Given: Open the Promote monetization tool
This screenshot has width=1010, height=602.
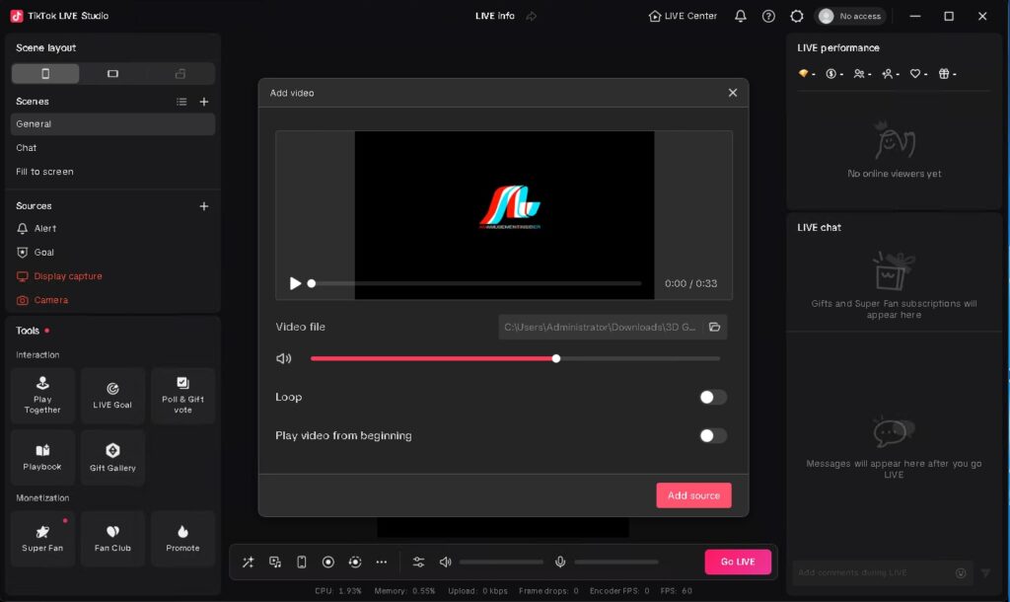Looking at the screenshot, I should [182, 538].
